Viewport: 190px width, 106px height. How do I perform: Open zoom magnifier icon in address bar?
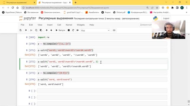point(148,8)
